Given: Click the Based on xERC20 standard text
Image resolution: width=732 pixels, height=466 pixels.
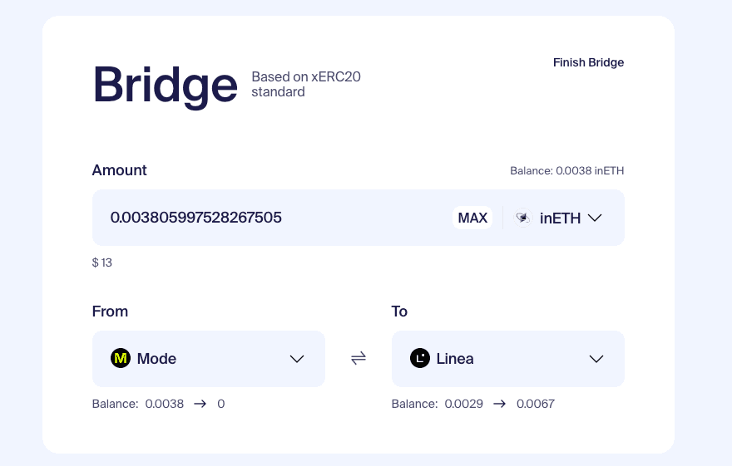Looking at the screenshot, I should [x=306, y=85].
